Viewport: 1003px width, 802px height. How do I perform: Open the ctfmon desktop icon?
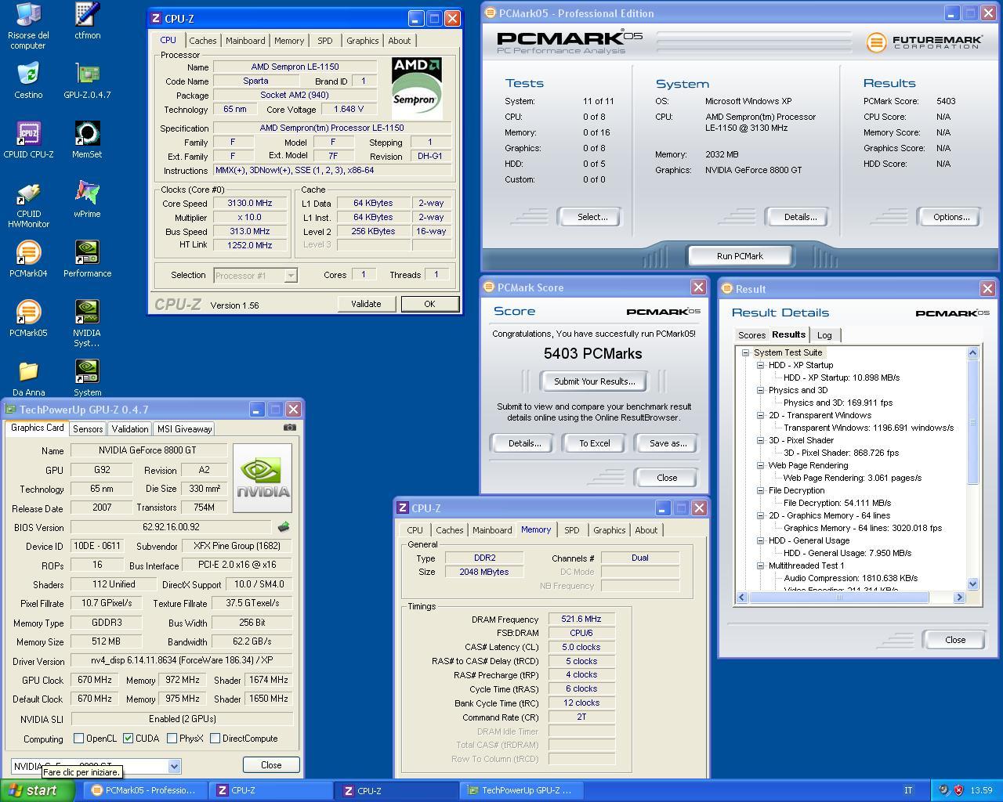(87, 21)
